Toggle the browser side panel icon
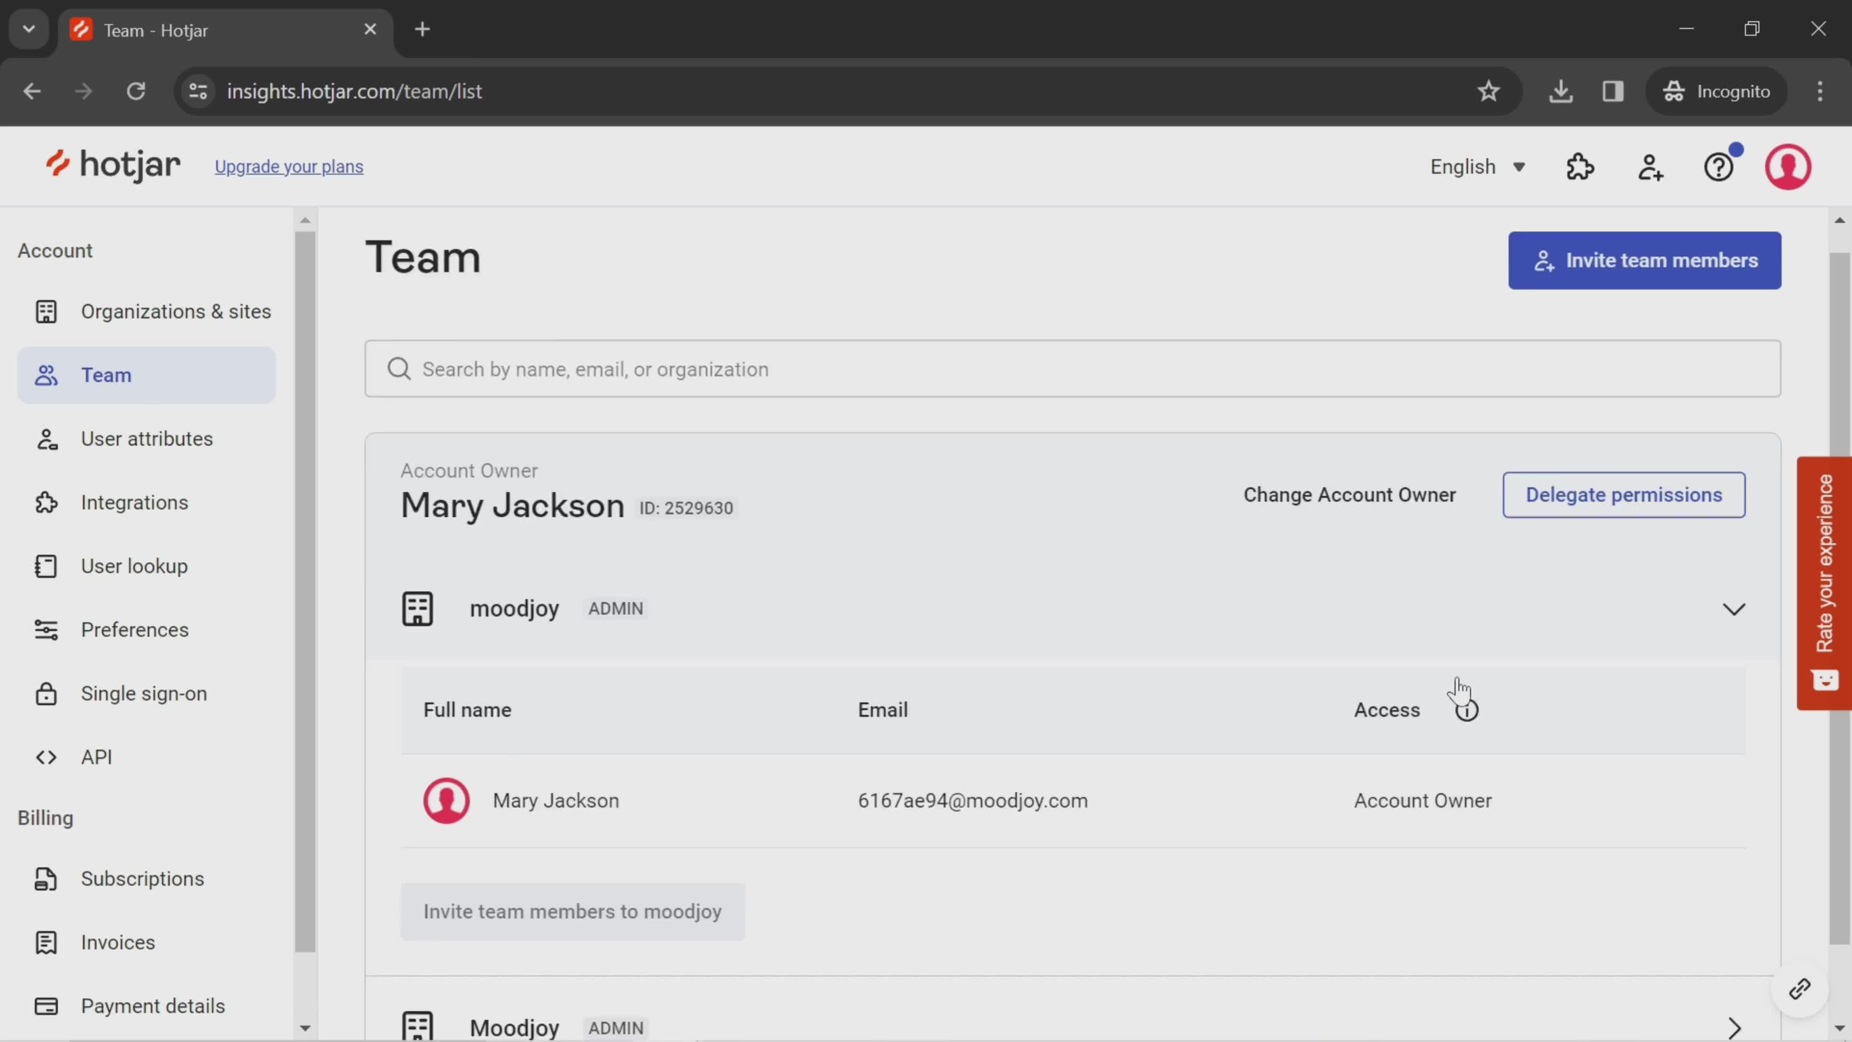The height and width of the screenshot is (1042, 1852). click(x=1613, y=91)
